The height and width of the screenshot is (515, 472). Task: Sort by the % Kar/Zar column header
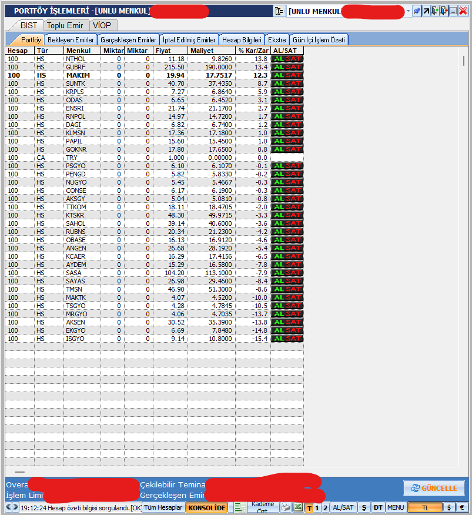click(253, 51)
